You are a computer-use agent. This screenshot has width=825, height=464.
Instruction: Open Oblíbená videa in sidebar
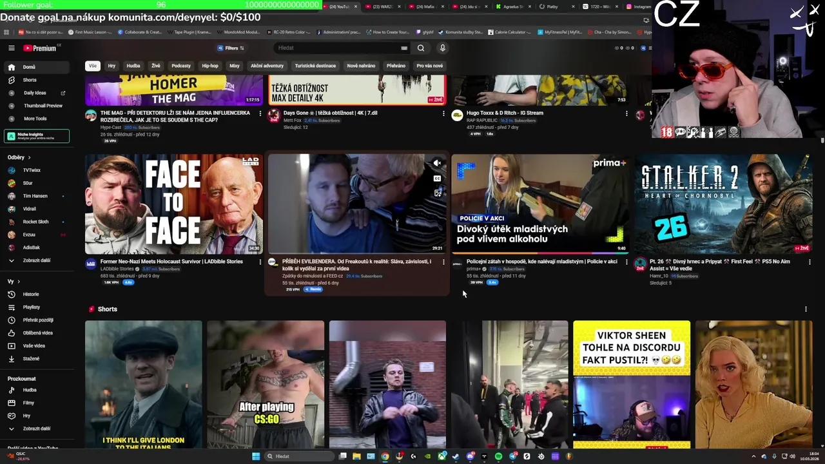[x=37, y=333]
